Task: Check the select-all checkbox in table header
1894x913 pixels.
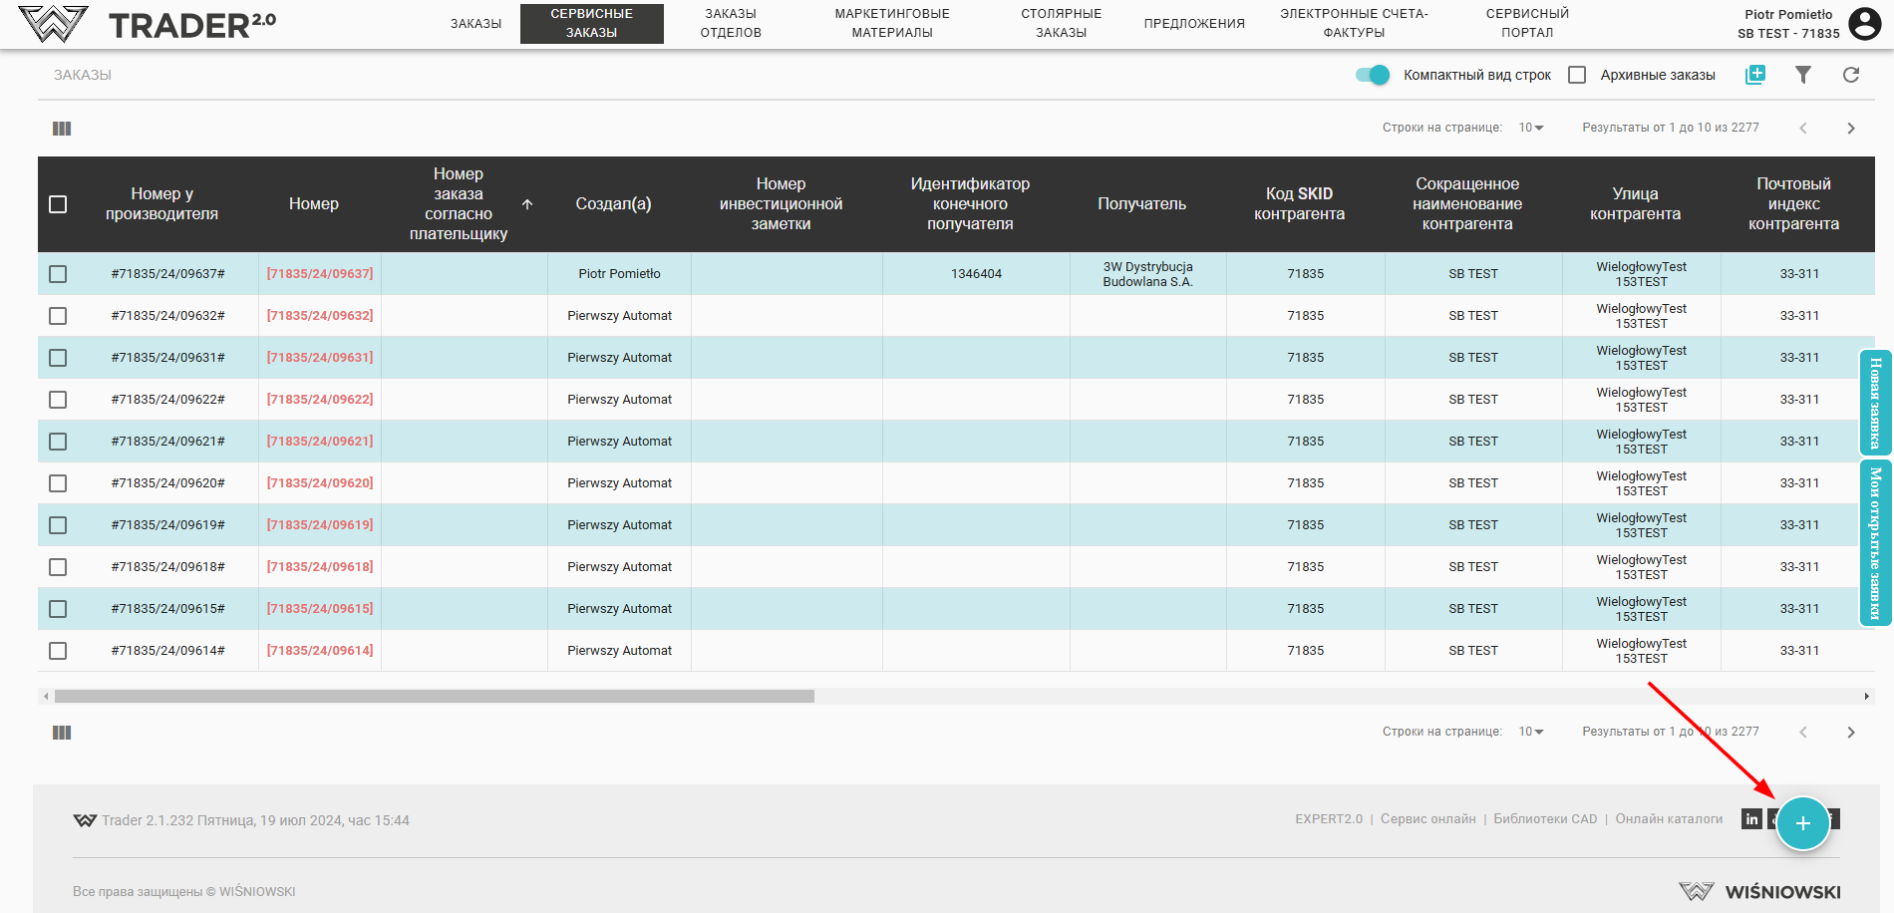Action: point(58,204)
